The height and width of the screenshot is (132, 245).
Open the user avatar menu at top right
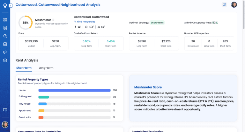(x=234, y=5)
